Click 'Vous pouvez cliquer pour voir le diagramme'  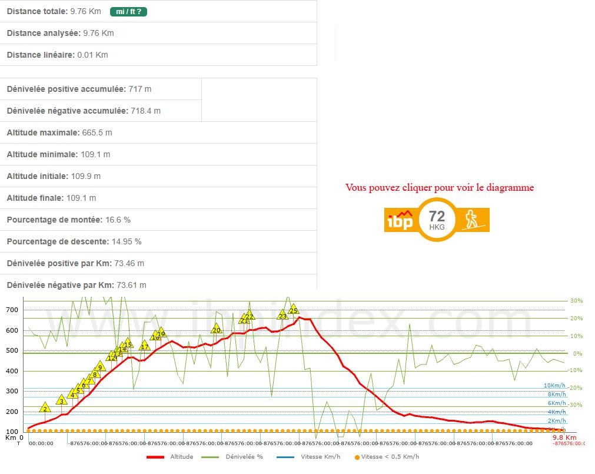pos(440,188)
